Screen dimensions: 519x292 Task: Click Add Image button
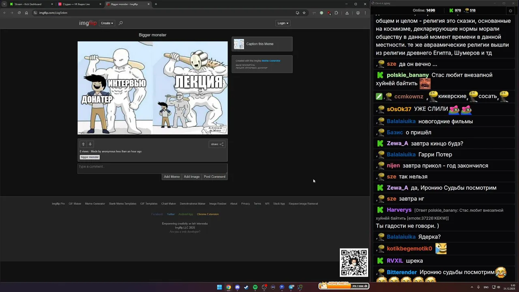click(192, 177)
